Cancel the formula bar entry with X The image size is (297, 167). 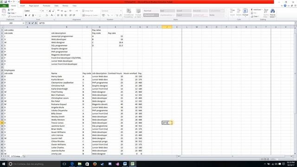coord(29,23)
